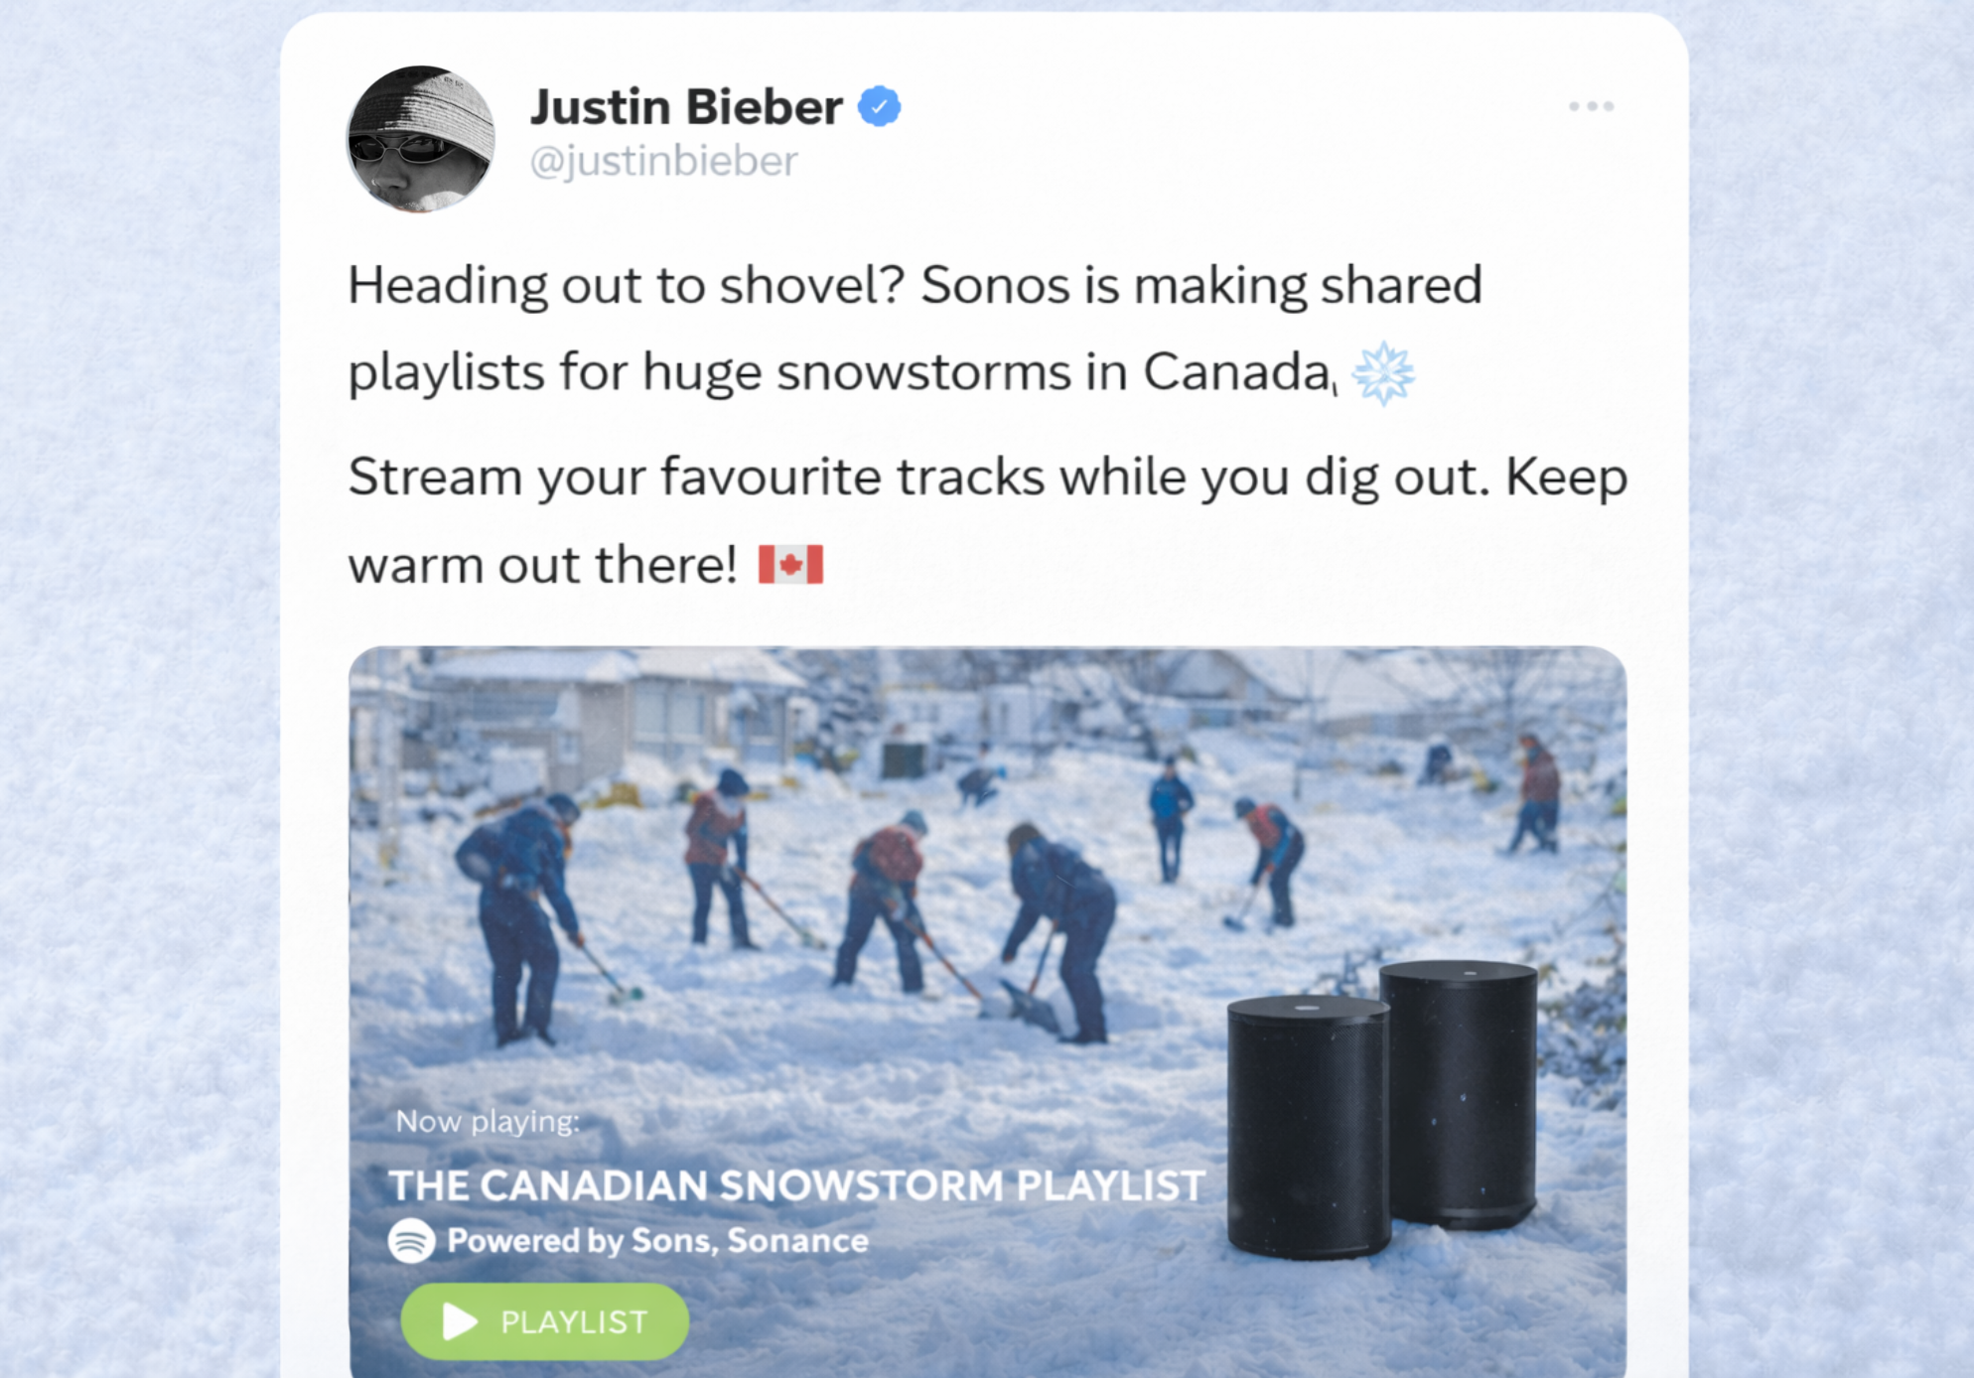Open the @justinbieber handle link
This screenshot has width=1974, height=1378.
pos(663,162)
